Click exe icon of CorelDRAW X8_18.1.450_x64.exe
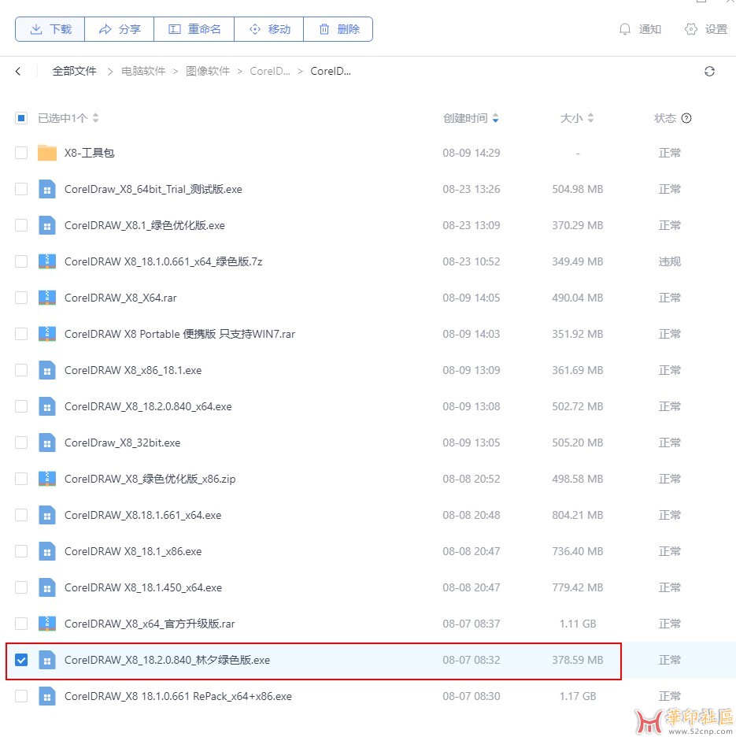Image resolution: width=736 pixels, height=737 pixels. [47, 587]
